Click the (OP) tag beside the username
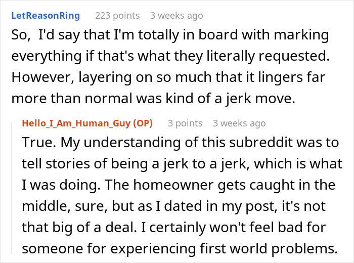The image size is (354, 263). (x=143, y=123)
